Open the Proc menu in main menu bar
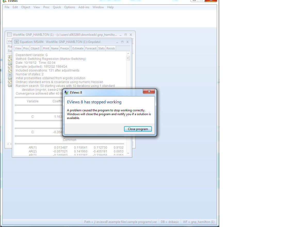Viewport: 297px width, 227px height. point(46,7)
